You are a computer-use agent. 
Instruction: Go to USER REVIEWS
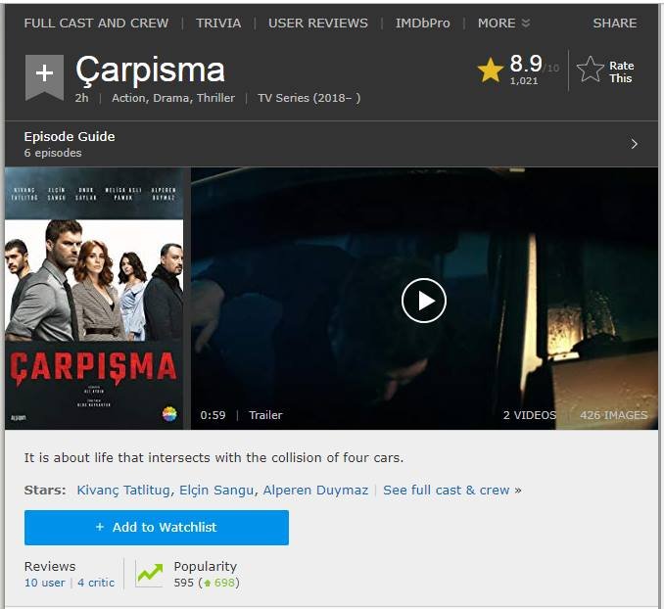pos(318,23)
